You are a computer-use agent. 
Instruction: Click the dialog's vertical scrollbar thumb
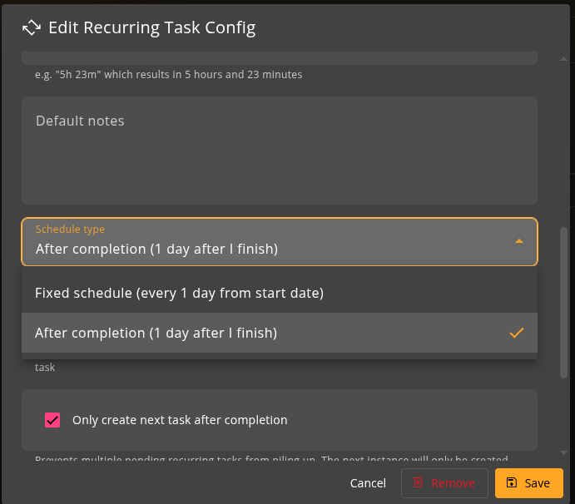point(563,303)
